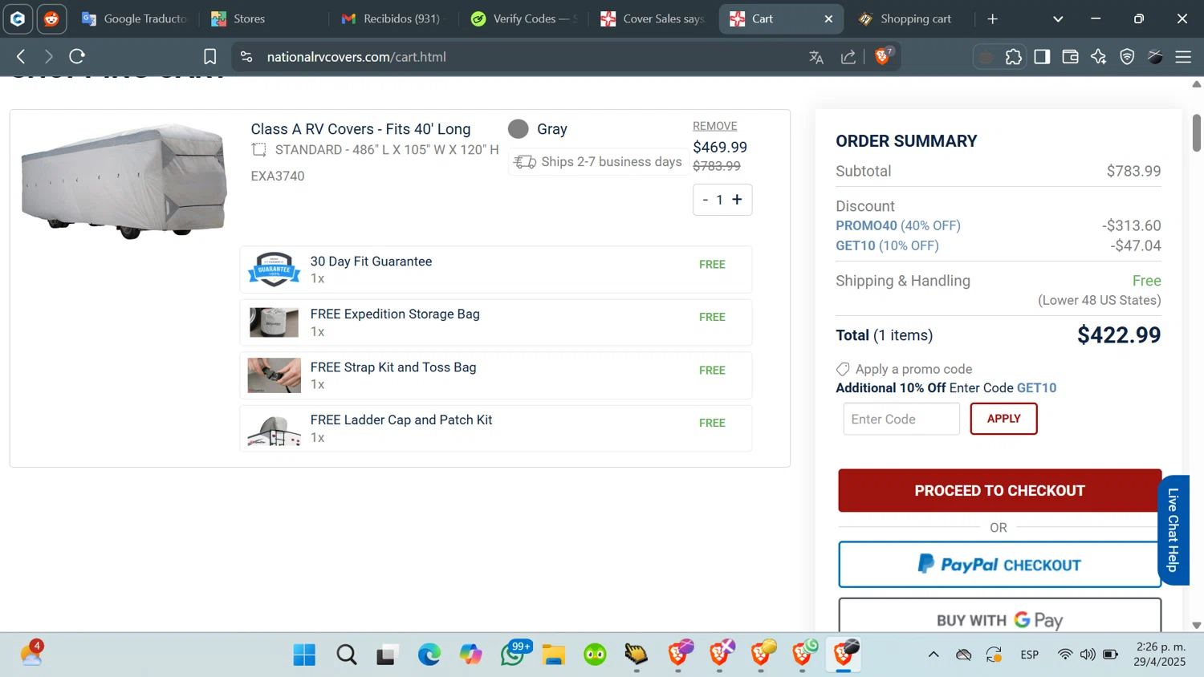Apply the promo code

pos(1003,419)
